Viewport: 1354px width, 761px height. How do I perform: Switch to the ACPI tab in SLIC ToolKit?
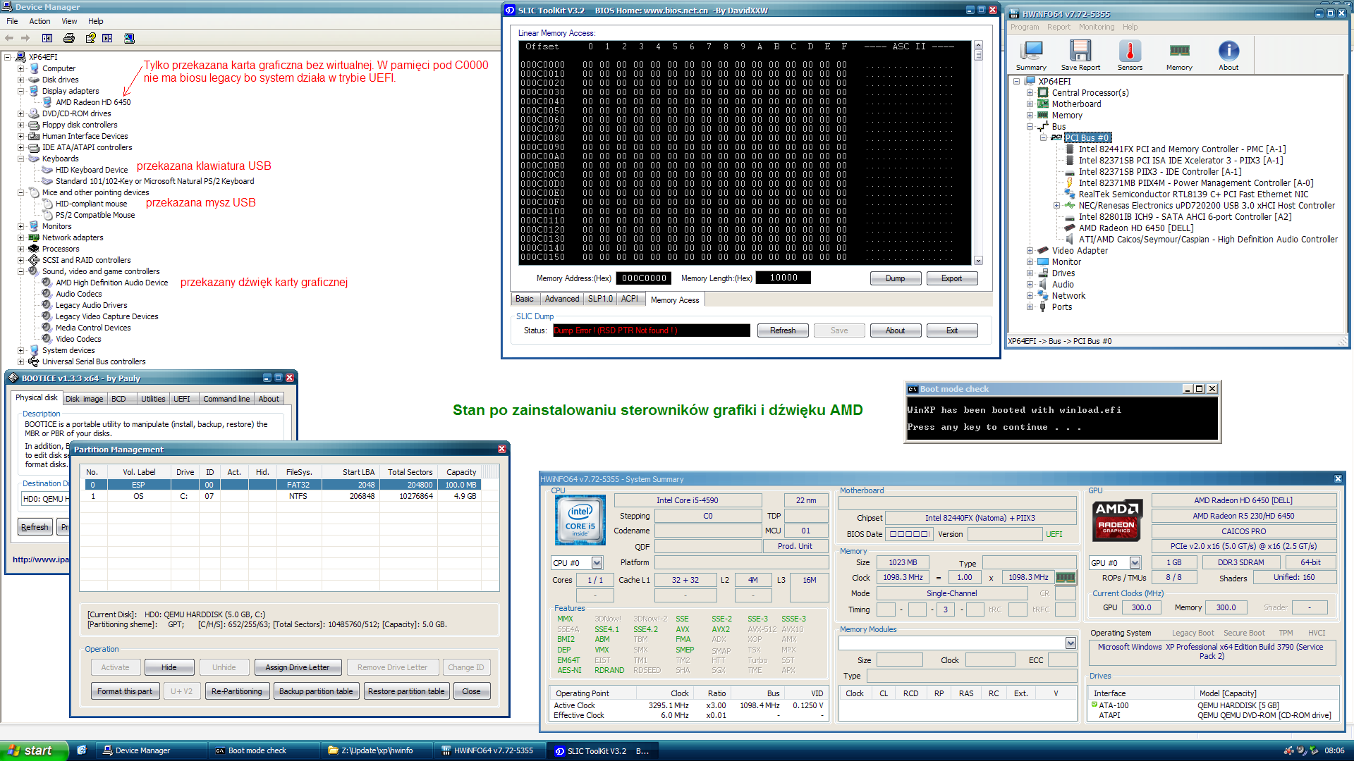[629, 299]
